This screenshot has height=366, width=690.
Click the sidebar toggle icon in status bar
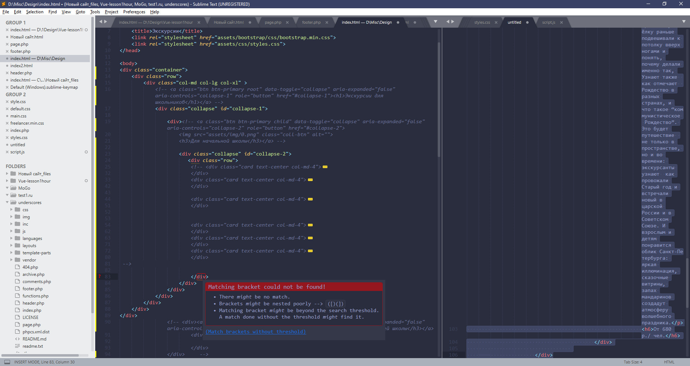click(x=7, y=362)
